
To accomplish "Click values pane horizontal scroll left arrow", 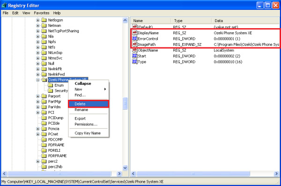I will click(133, 173).
